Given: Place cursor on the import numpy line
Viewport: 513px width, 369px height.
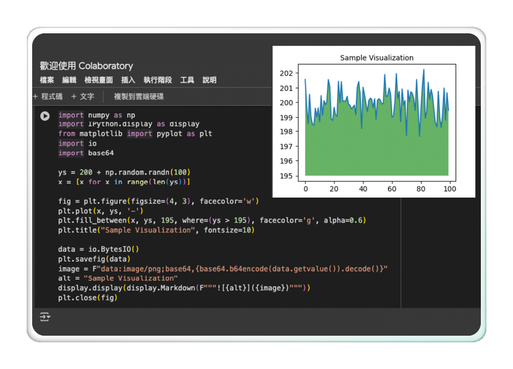Looking at the screenshot, I should click(x=97, y=115).
